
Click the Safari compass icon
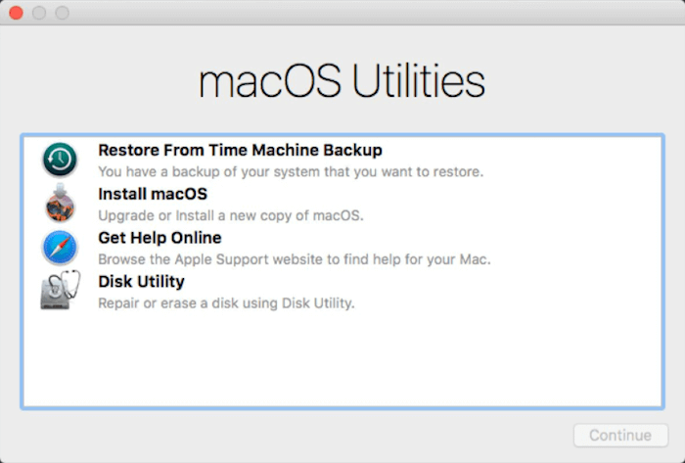(60, 248)
